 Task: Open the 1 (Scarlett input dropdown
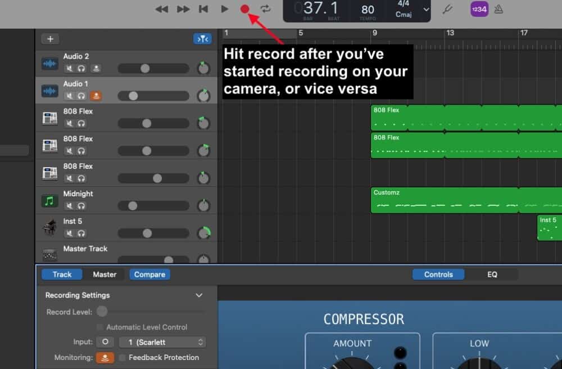tap(163, 342)
